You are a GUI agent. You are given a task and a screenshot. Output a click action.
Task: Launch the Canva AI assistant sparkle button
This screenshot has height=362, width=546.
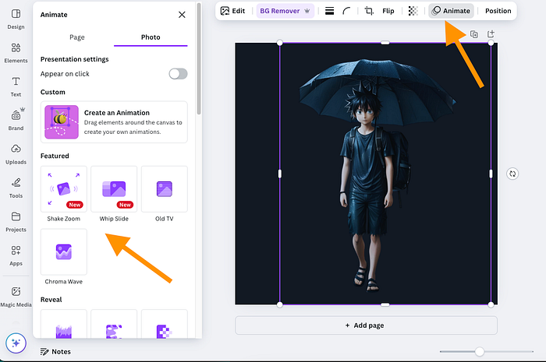(x=16, y=343)
